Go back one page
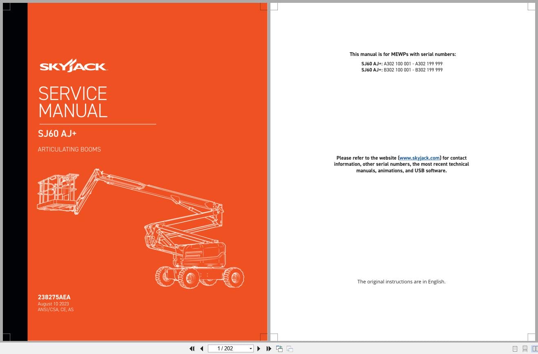This screenshot has height=354, width=538. 202,349
